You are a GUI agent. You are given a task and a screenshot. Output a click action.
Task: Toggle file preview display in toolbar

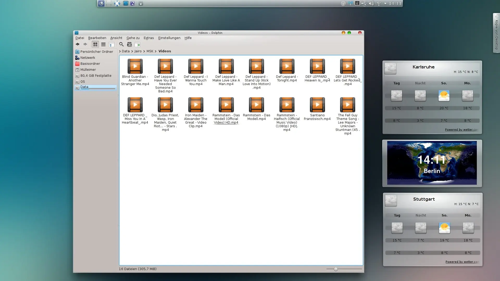[129, 44]
